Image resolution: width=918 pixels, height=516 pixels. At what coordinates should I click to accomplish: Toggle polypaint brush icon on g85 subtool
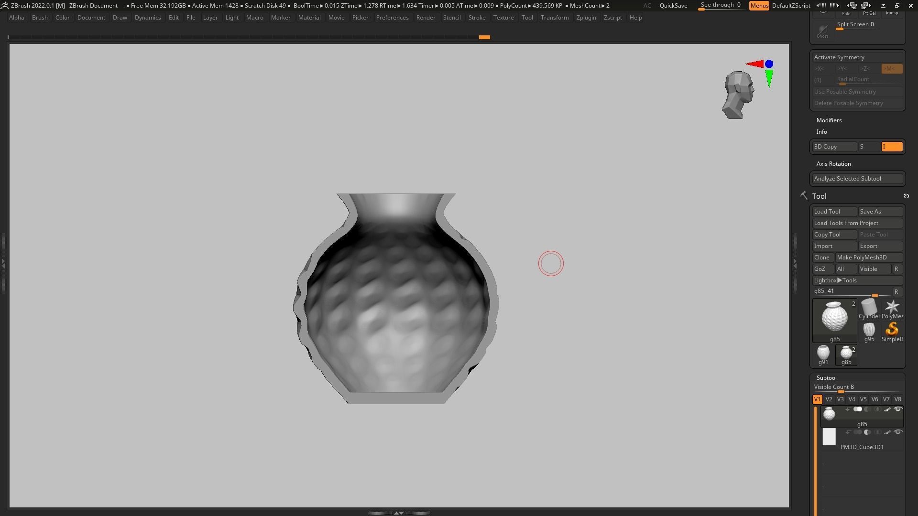(887, 409)
